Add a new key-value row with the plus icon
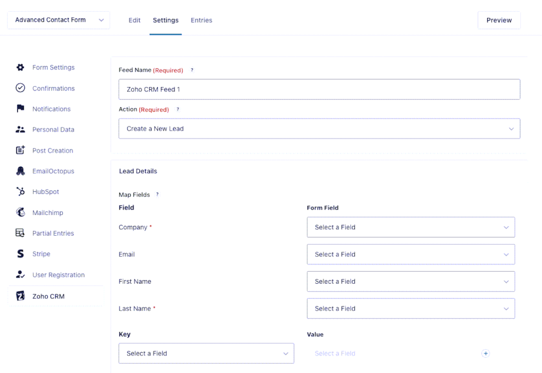Viewport: 542px width, 373px height. click(485, 353)
